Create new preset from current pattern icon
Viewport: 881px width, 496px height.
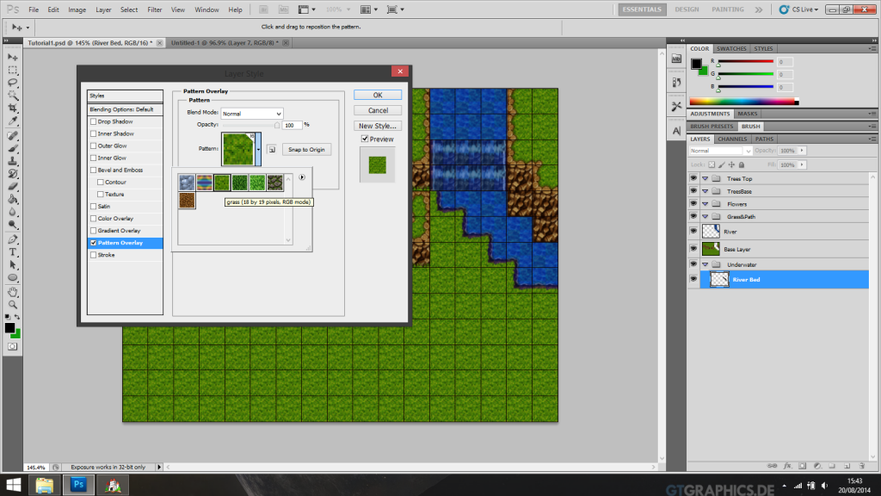pos(272,150)
